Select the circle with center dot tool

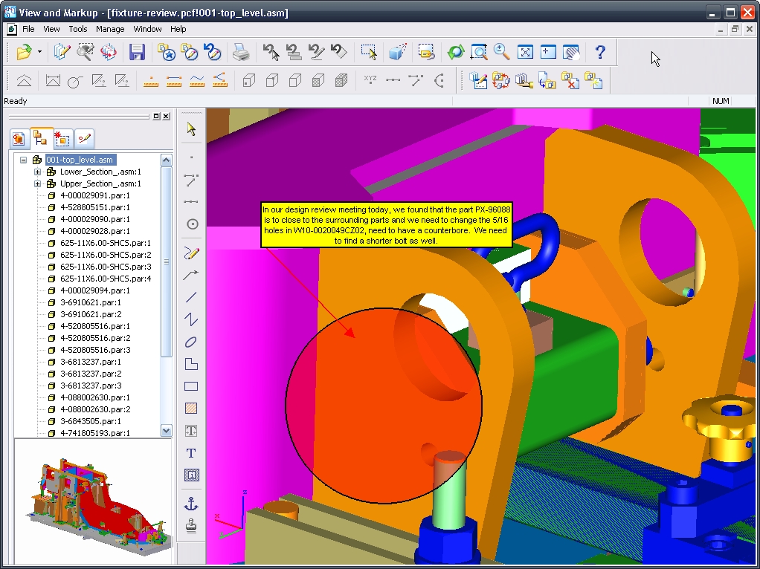(x=193, y=224)
